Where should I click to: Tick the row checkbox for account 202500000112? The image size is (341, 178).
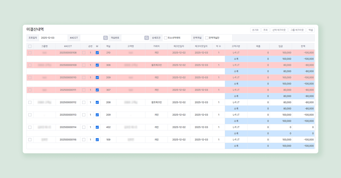click(30, 102)
